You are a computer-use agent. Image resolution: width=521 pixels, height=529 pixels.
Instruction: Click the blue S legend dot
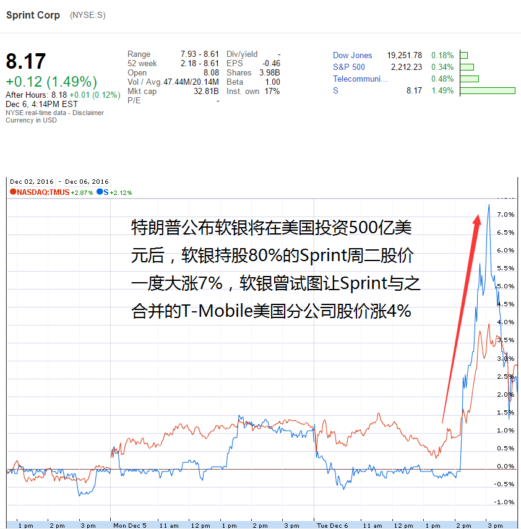[x=100, y=192]
